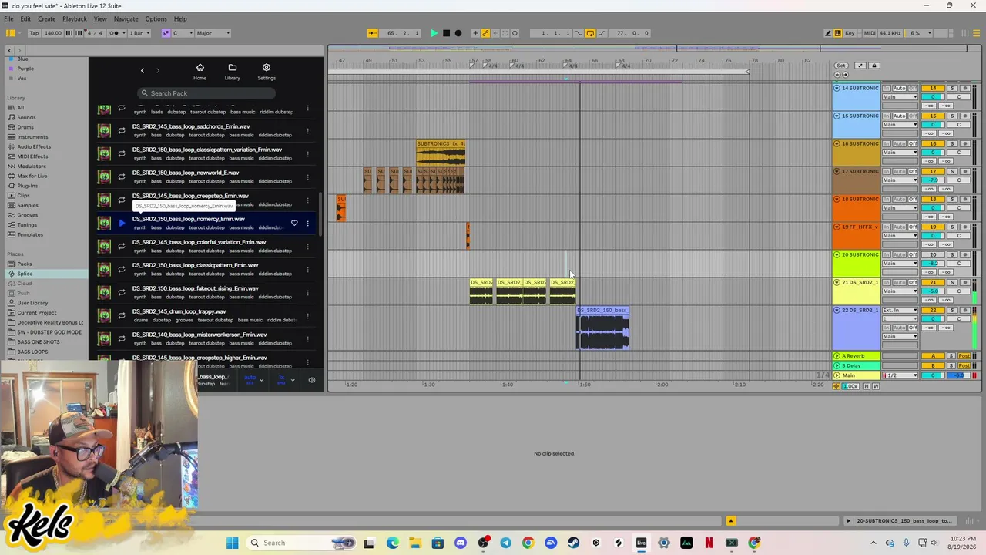Screen dimensions: 986x555
Task: Open the Edit menu
Action: pos(25,19)
